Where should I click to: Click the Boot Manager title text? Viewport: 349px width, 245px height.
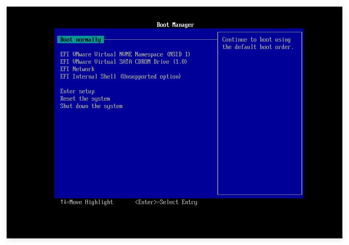pyautogui.click(x=175, y=25)
